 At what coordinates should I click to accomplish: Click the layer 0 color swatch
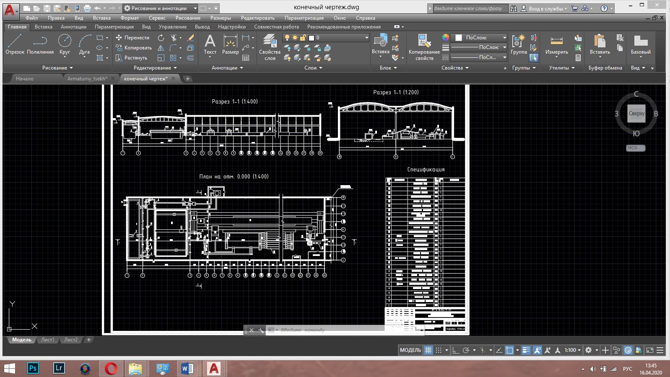click(x=312, y=38)
